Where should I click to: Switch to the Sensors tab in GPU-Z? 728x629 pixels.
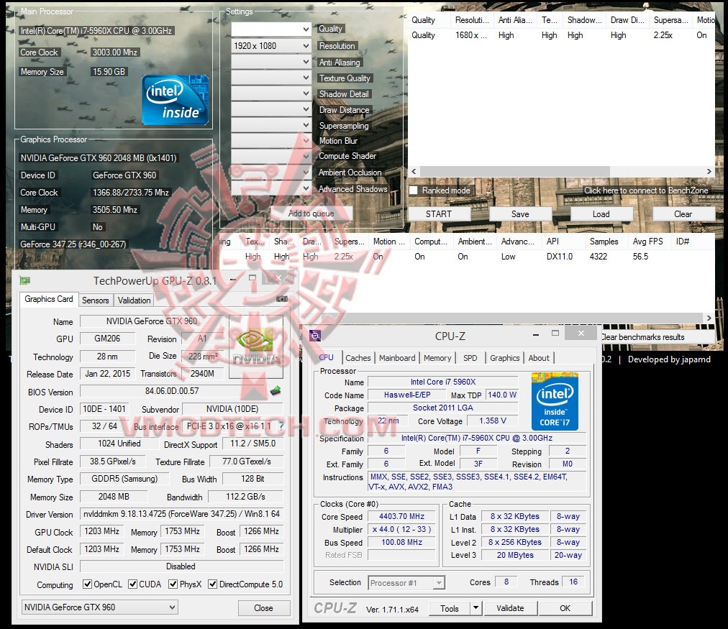[95, 300]
